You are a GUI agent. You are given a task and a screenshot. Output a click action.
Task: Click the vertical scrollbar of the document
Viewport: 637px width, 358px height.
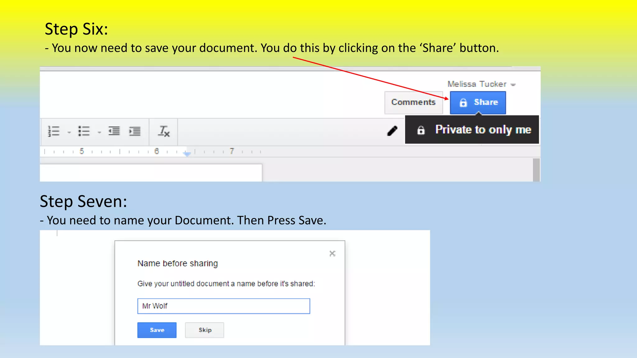tap(536, 170)
